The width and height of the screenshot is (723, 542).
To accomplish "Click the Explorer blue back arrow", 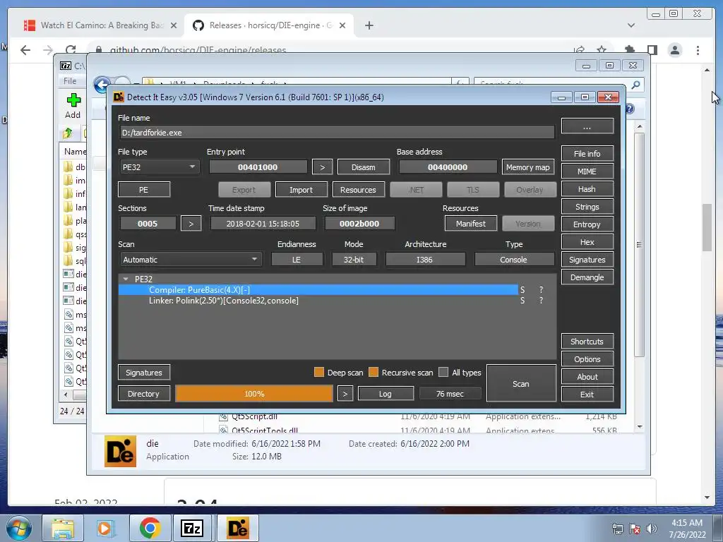I will (102, 85).
